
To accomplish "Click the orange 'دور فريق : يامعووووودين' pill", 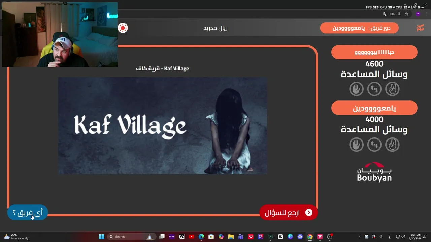I will coord(359,28).
